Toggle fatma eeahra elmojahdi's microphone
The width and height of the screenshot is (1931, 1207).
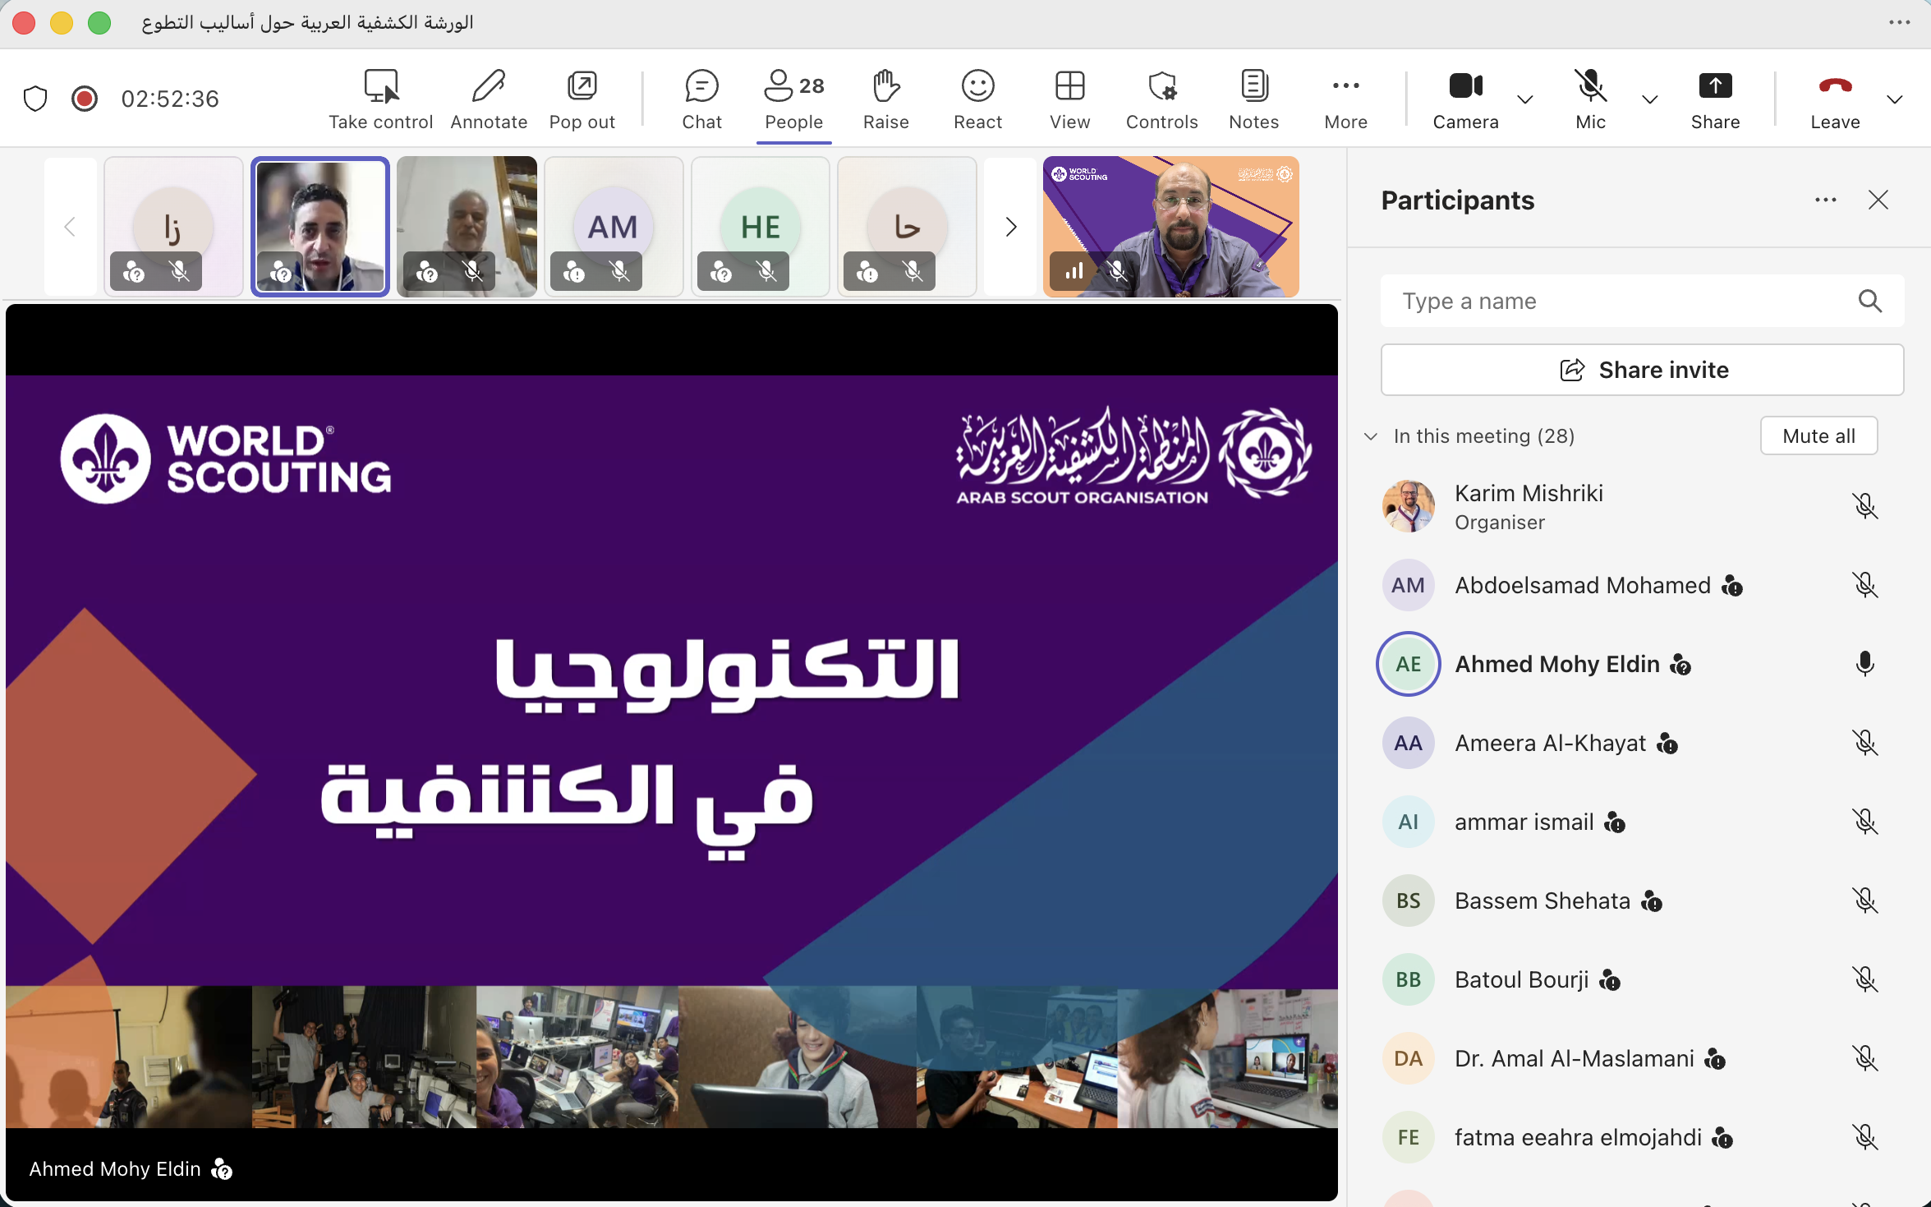(1864, 1137)
